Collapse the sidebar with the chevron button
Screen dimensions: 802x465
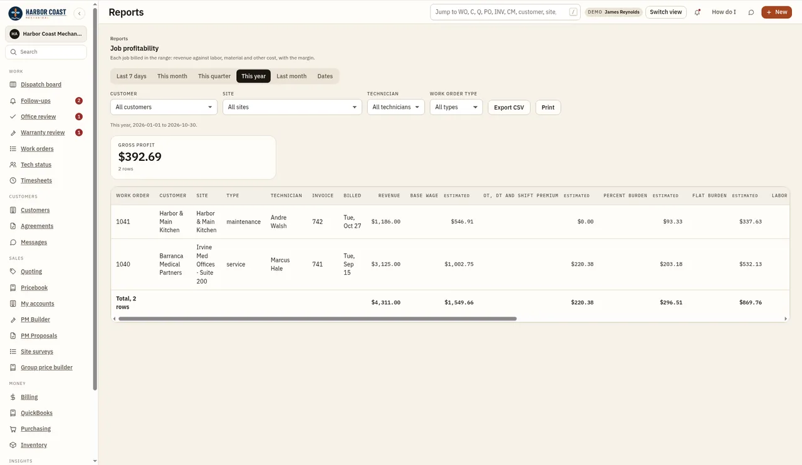click(x=79, y=13)
